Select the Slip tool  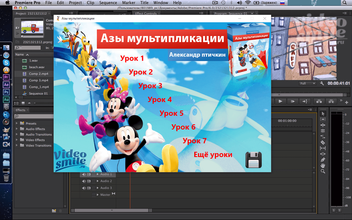click(323, 148)
